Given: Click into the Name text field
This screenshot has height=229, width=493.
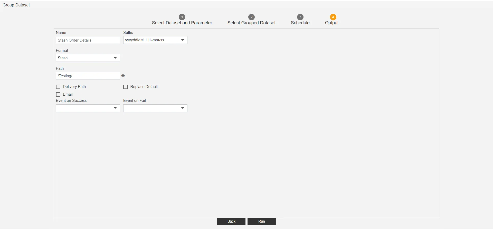Looking at the screenshot, I should tap(88, 40).
